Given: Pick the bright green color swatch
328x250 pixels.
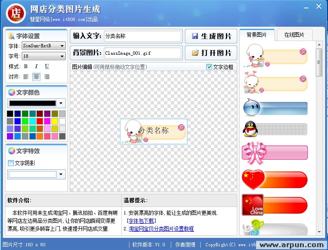Looking at the screenshot, I should pyautogui.click(x=25, y=121).
